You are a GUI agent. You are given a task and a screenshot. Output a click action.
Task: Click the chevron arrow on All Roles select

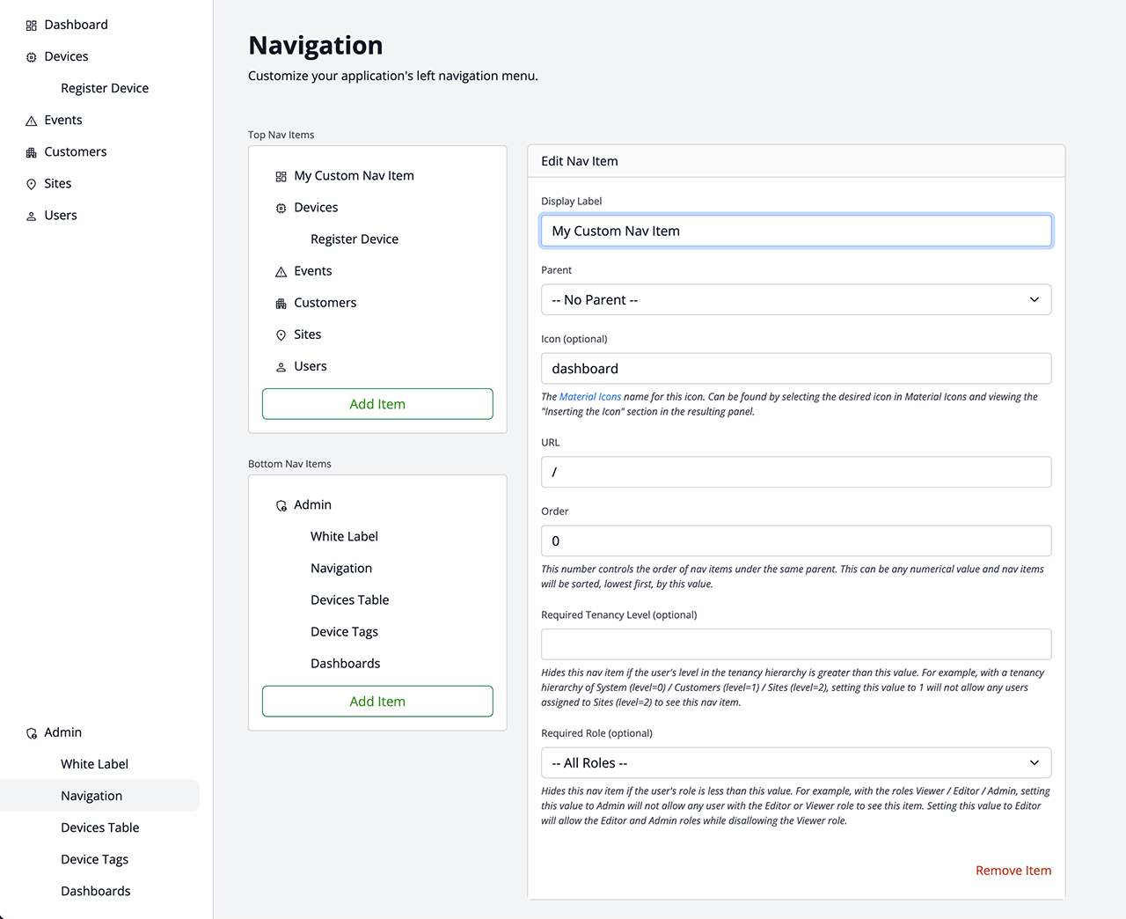(x=1035, y=762)
